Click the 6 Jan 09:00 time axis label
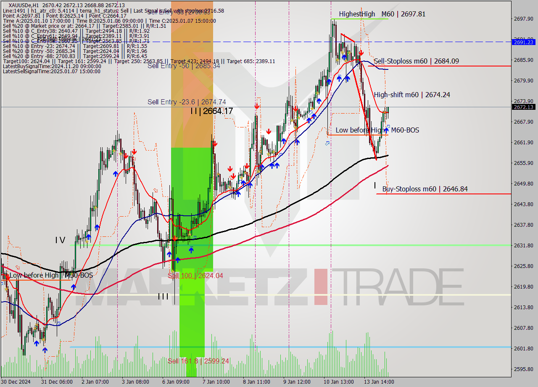Image resolution: width=538 pixels, height=387 pixels. (175, 382)
